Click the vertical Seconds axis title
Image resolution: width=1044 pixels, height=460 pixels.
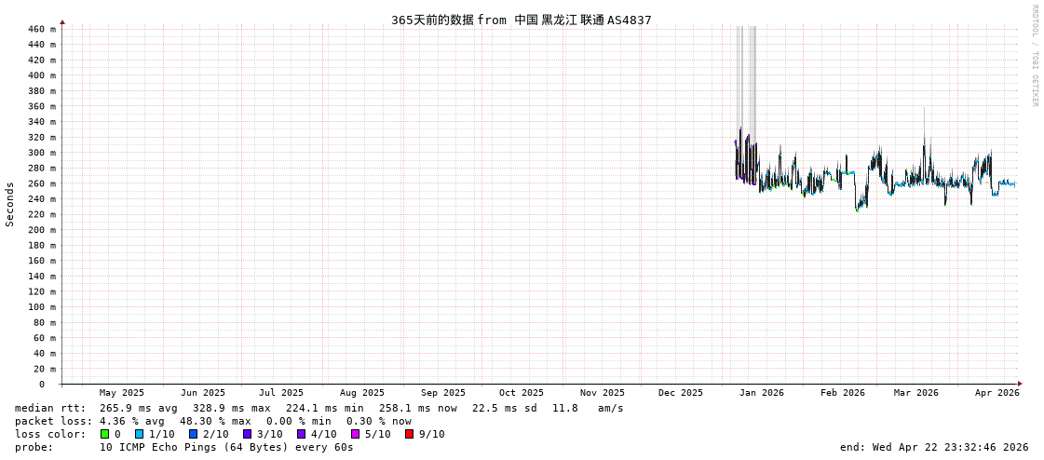click(10, 204)
